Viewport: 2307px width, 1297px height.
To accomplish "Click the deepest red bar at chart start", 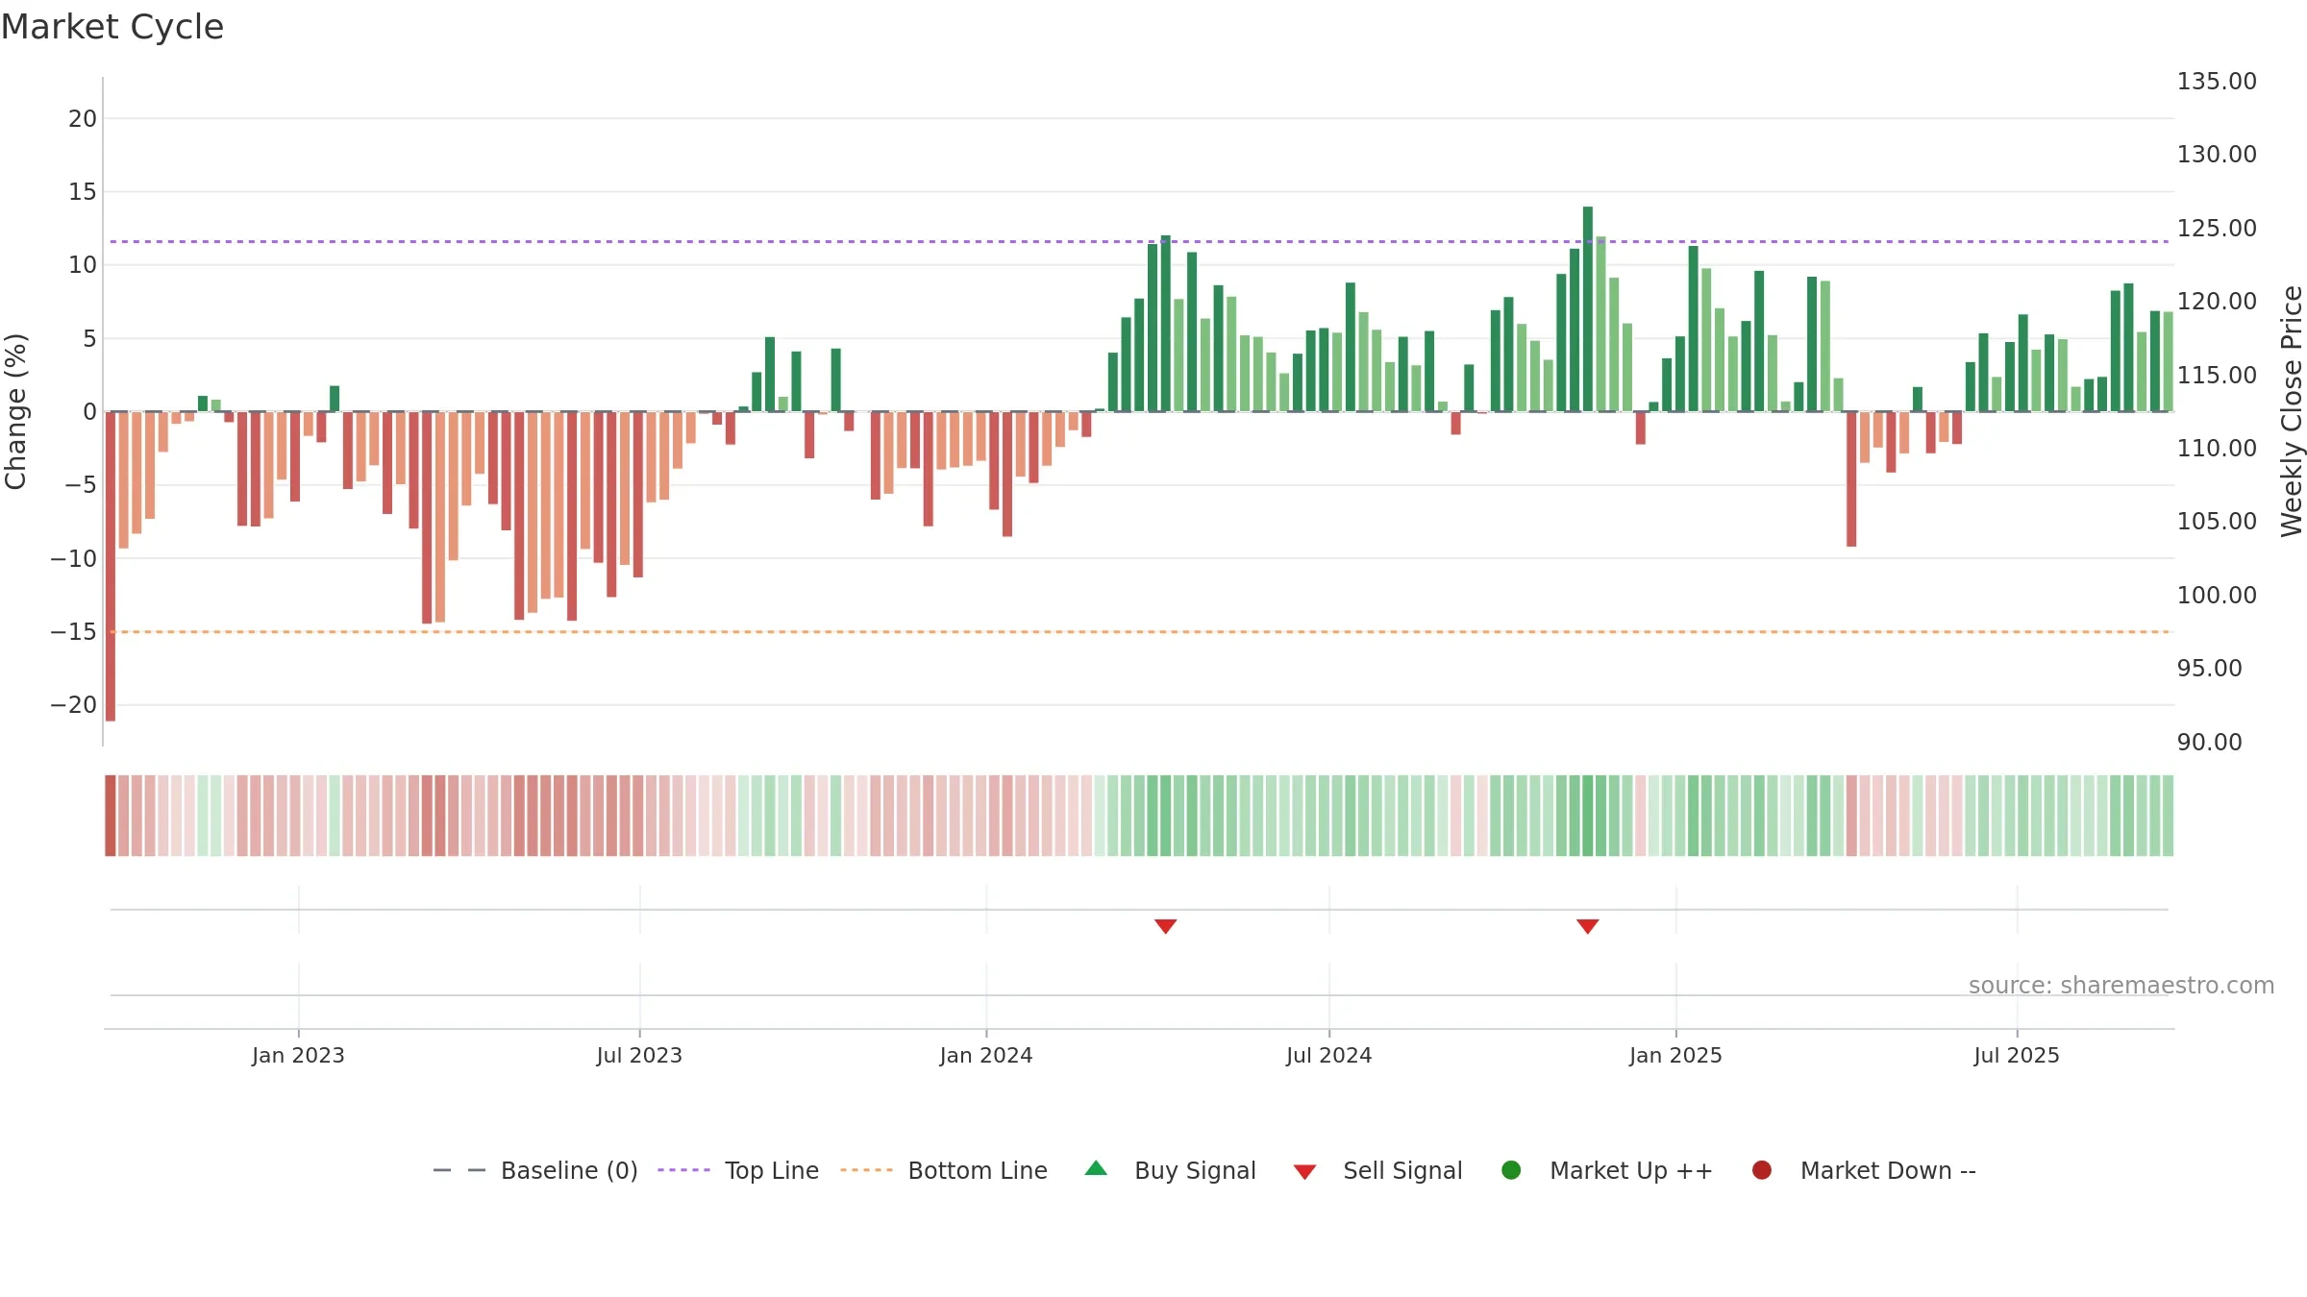I will 111,566.
